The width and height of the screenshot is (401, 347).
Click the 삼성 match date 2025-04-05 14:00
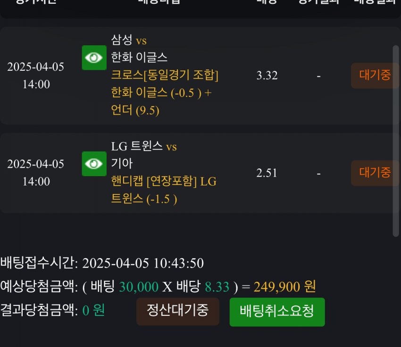click(x=36, y=76)
